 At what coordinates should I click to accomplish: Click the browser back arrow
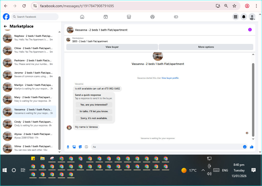tap(6, 6)
